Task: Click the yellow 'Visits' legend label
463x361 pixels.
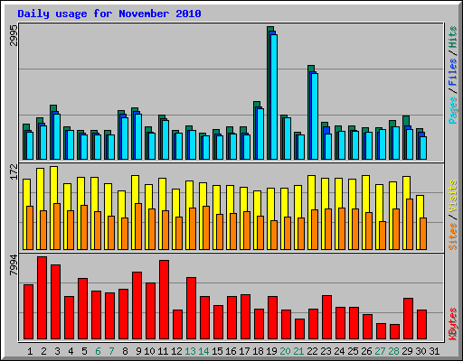Action: coord(452,197)
